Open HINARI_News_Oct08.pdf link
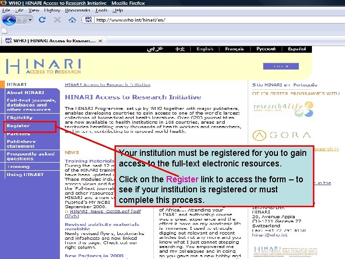This screenshot has width=345, height=259. click(103, 213)
